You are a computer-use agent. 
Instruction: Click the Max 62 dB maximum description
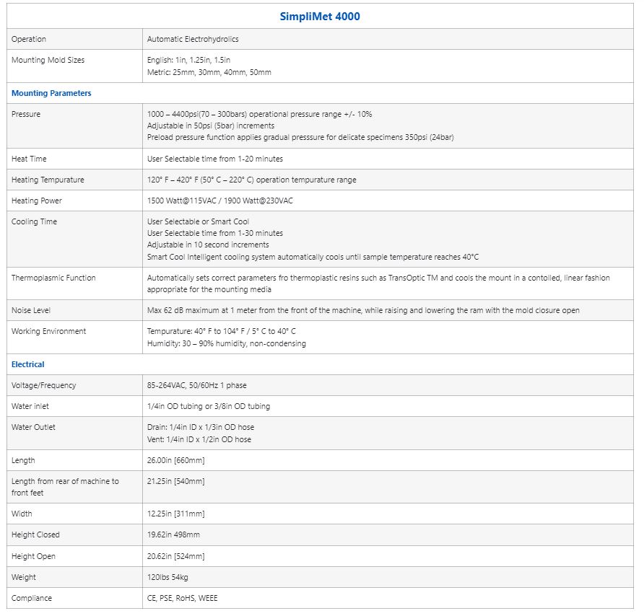(x=363, y=310)
